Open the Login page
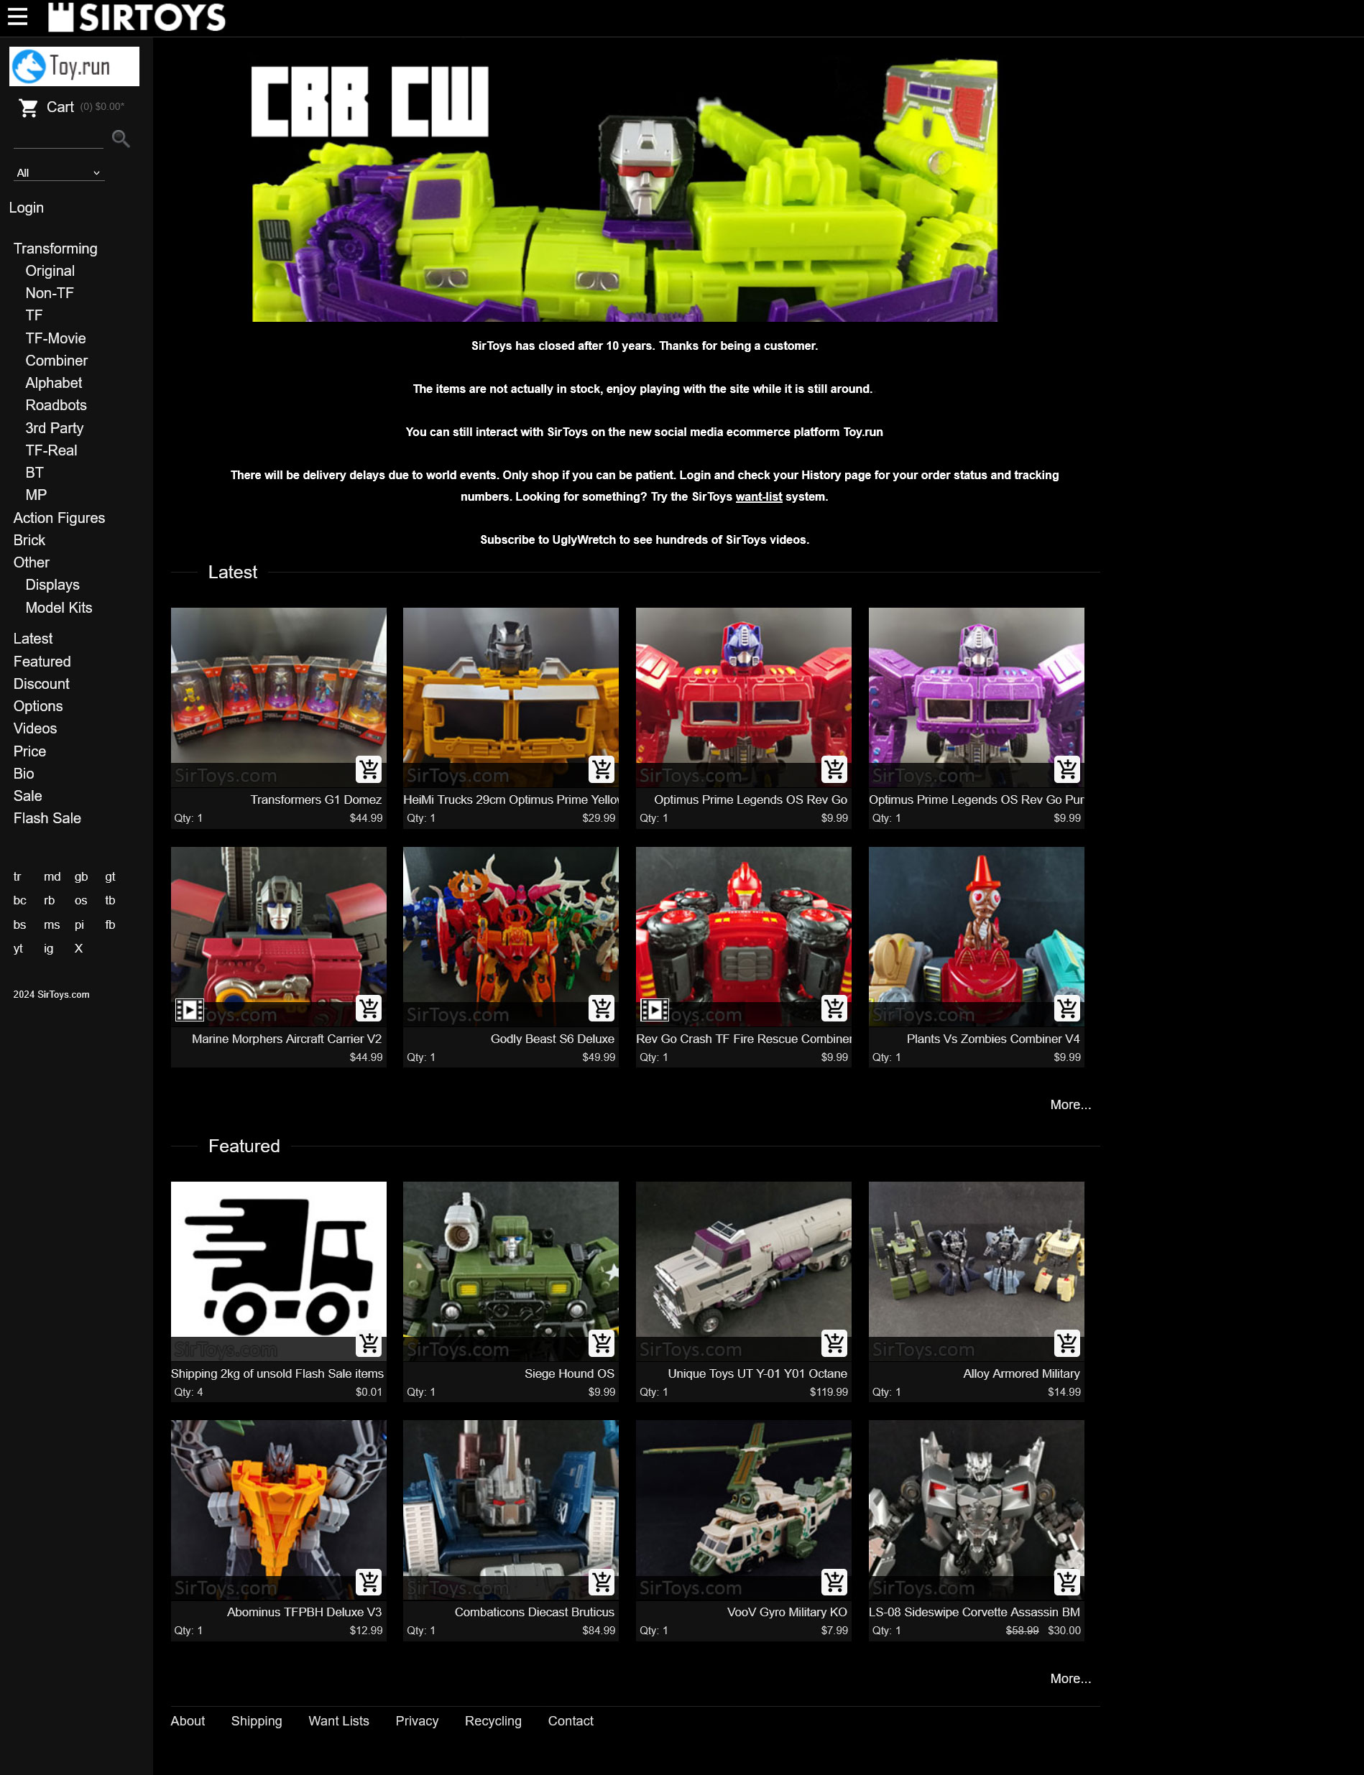 26,208
